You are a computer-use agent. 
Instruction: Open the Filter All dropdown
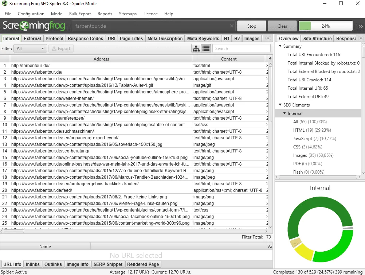point(30,49)
